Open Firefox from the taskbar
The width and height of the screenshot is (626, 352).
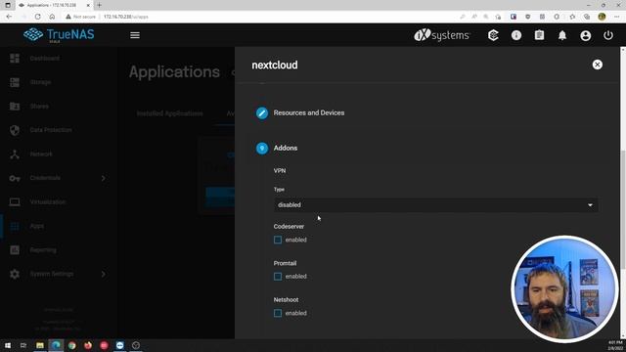pyautogui.click(x=88, y=345)
